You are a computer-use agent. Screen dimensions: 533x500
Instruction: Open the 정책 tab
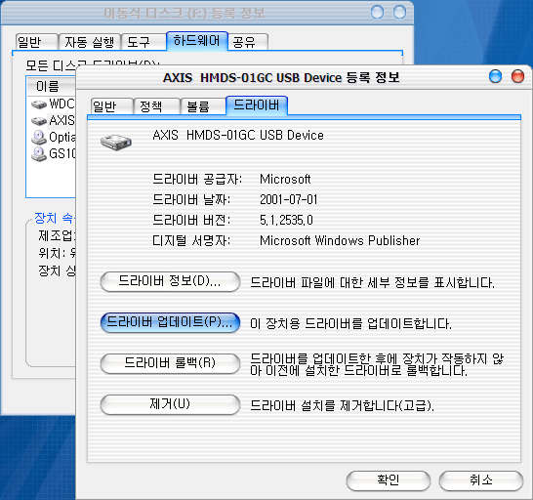pos(157,106)
